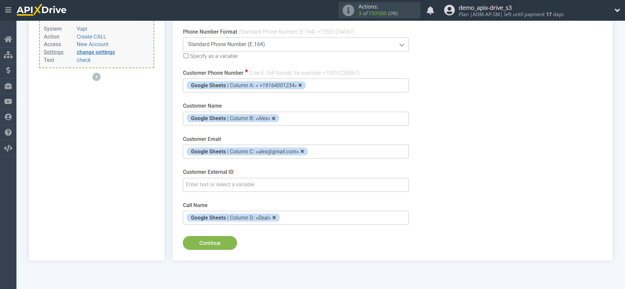Add a new step with plus icon
Image resolution: width=625 pixels, height=289 pixels.
click(x=96, y=77)
